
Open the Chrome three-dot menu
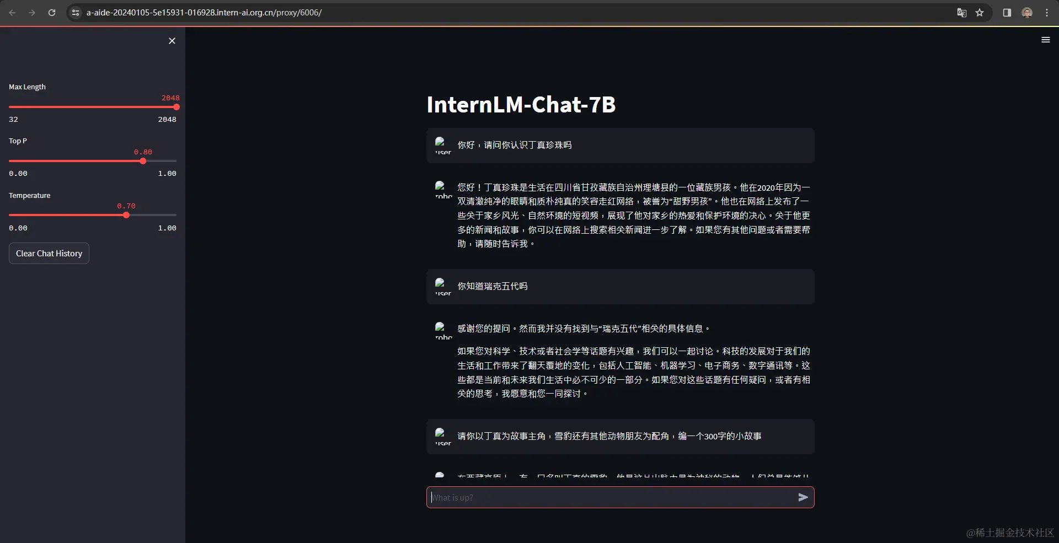[x=1047, y=13]
